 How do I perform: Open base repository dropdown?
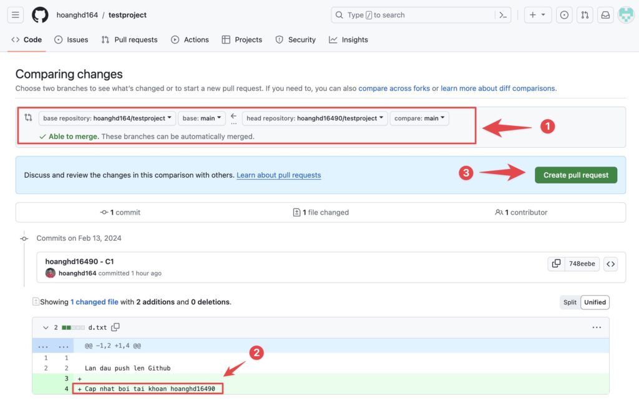click(x=107, y=118)
